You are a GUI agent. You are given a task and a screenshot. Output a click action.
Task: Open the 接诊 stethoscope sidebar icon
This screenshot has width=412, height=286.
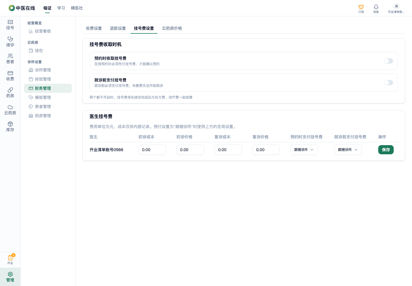10,42
